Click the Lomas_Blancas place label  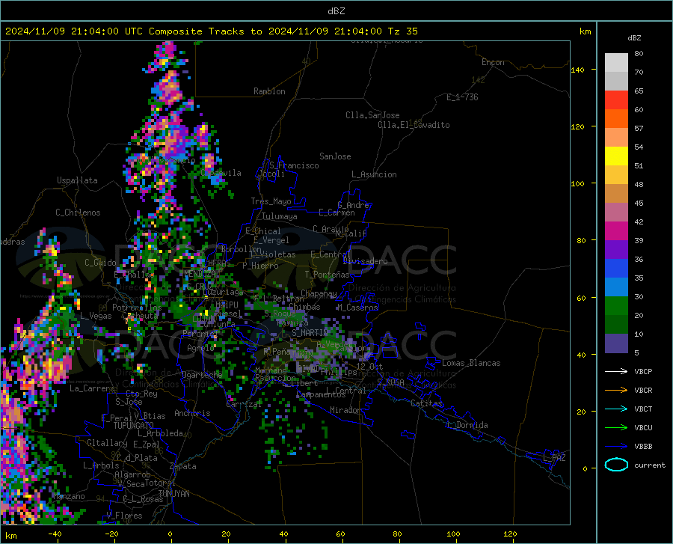[471, 363]
